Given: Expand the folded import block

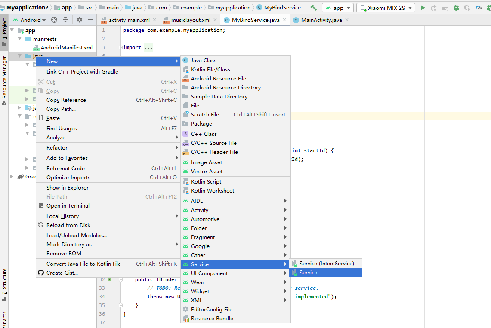Looking at the screenshot, I should [x=120, y=48].
